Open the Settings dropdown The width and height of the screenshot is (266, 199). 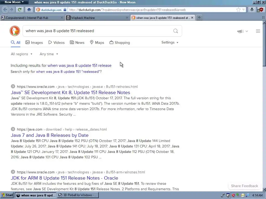click(170, 42)
